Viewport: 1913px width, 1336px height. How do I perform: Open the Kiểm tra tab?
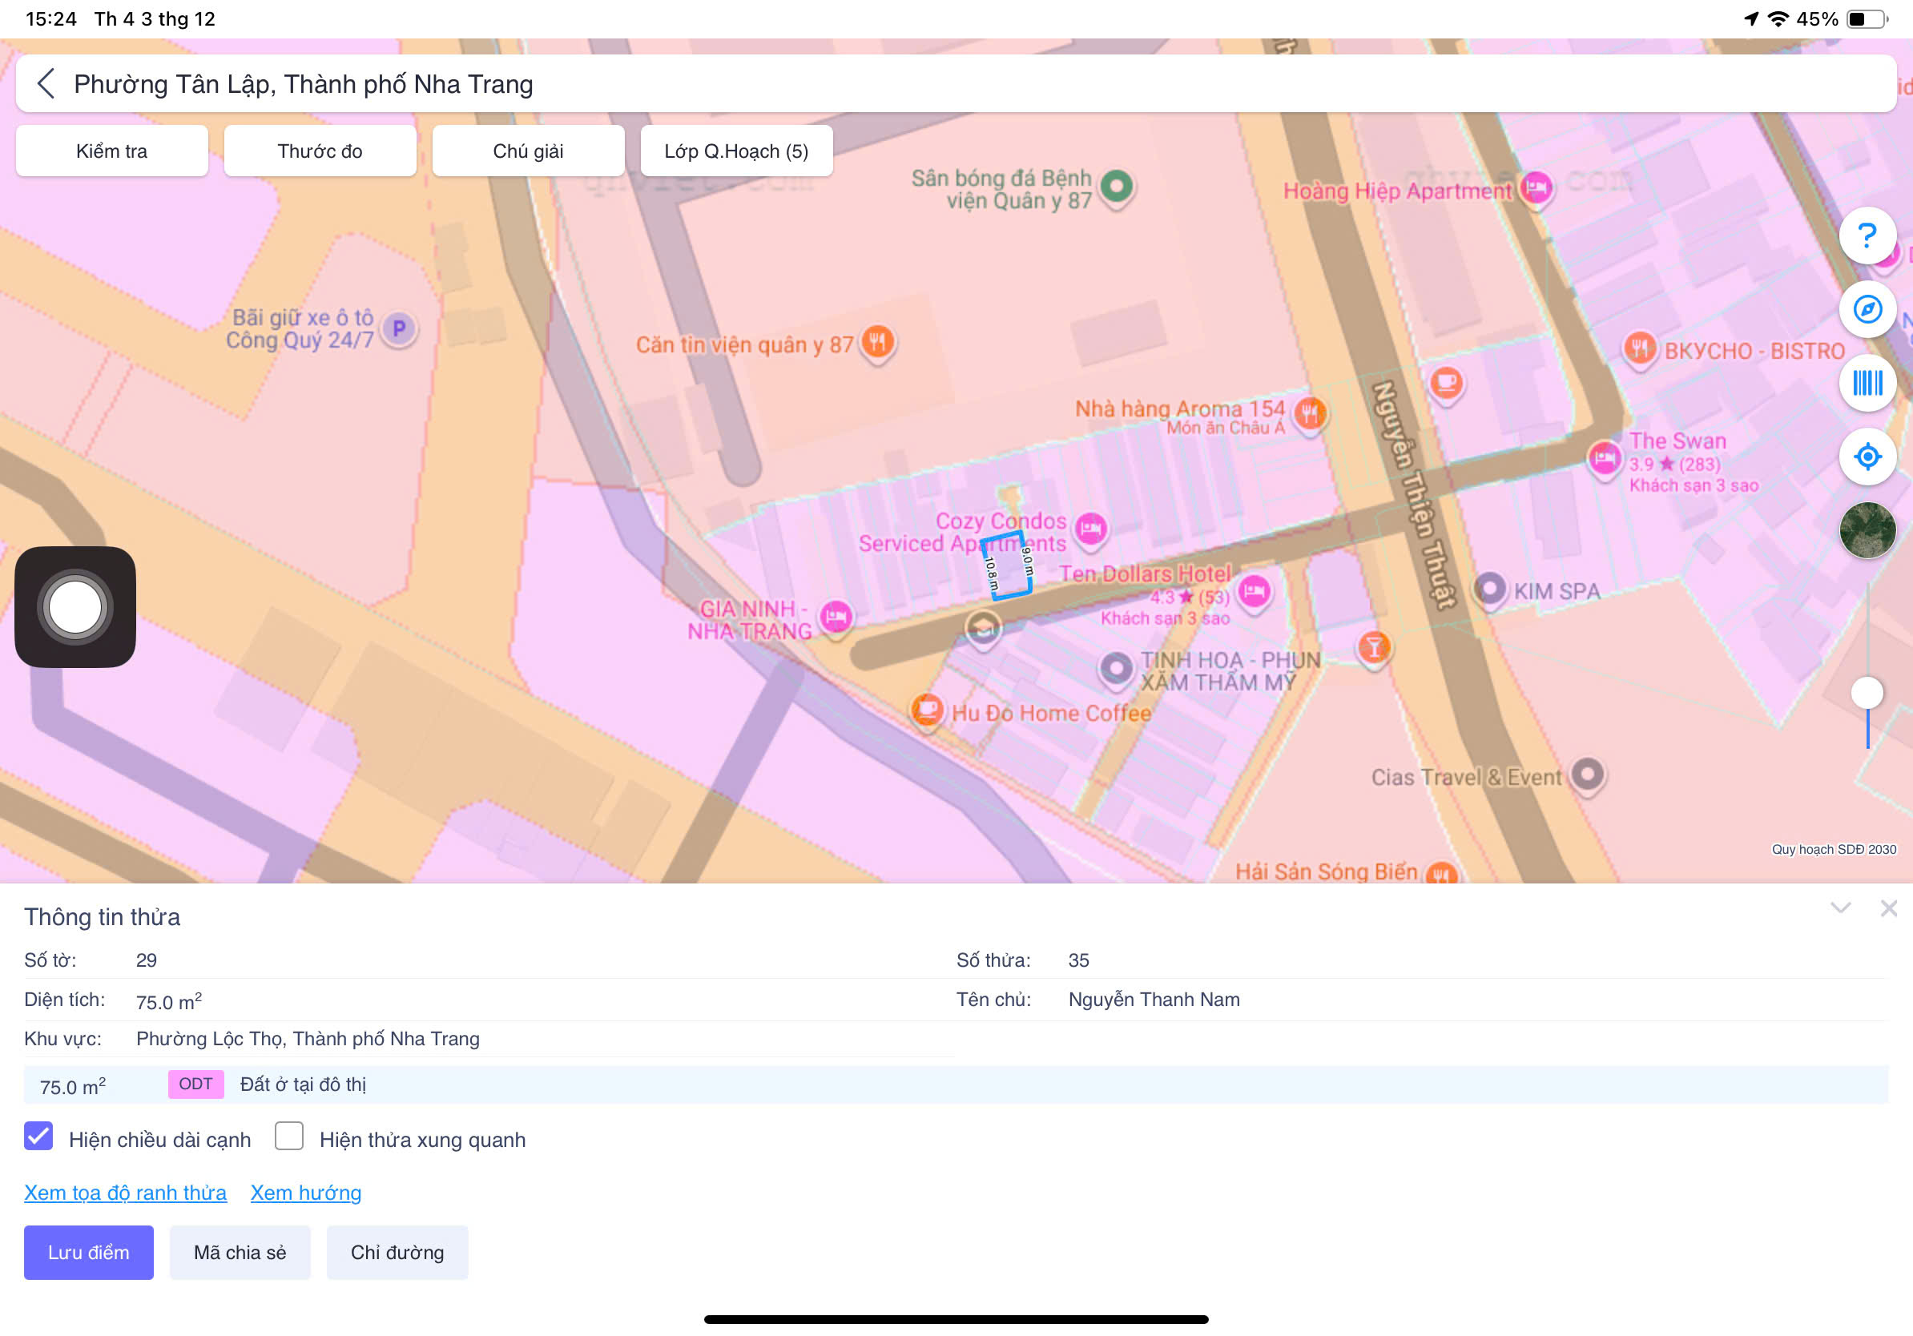coord(111,151)
